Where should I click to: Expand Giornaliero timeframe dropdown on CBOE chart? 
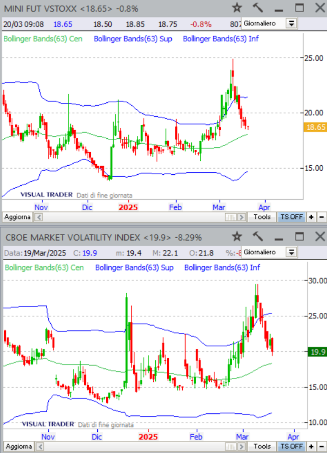[291, 252]
